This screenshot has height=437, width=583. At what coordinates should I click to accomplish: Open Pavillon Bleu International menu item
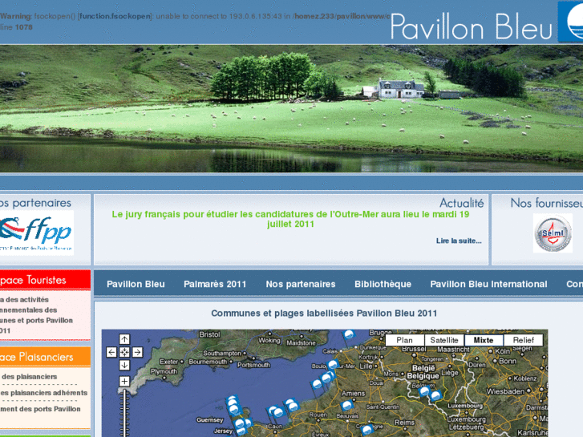coord(488,284)
